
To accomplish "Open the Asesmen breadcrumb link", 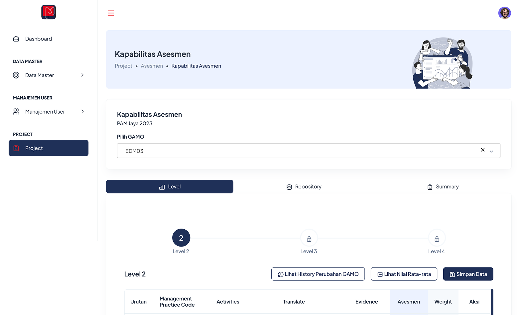I will click(152, 66).
